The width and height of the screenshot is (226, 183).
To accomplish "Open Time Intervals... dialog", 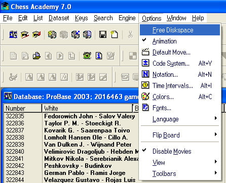I will tap(180, 85).
